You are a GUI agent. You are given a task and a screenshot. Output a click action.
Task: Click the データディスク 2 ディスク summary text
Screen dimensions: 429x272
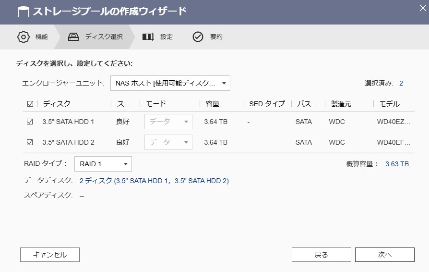coord(154,181)
